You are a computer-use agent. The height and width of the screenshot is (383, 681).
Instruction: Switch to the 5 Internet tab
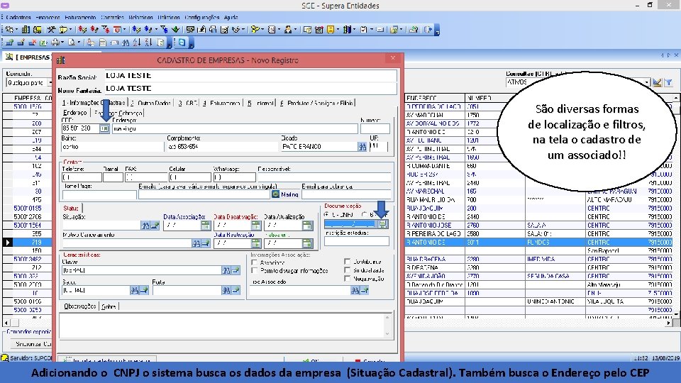tap(260, 103)
